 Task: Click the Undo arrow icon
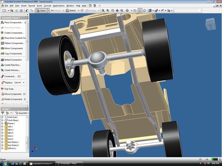click(x=27, y=10)
